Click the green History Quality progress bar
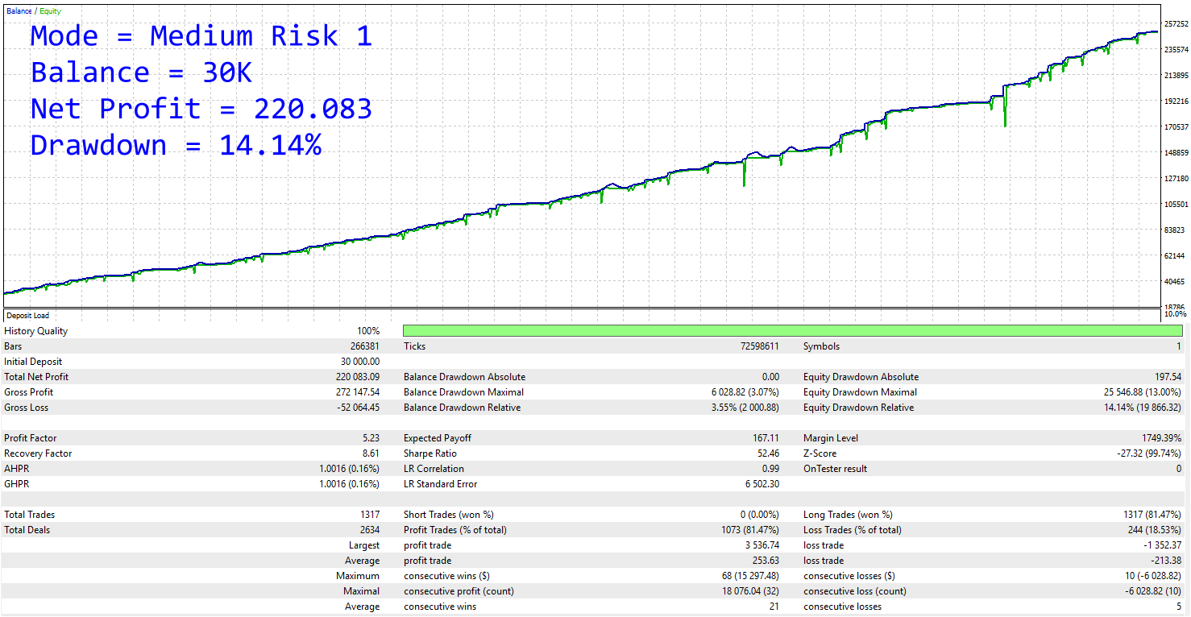 pos(792,331)
